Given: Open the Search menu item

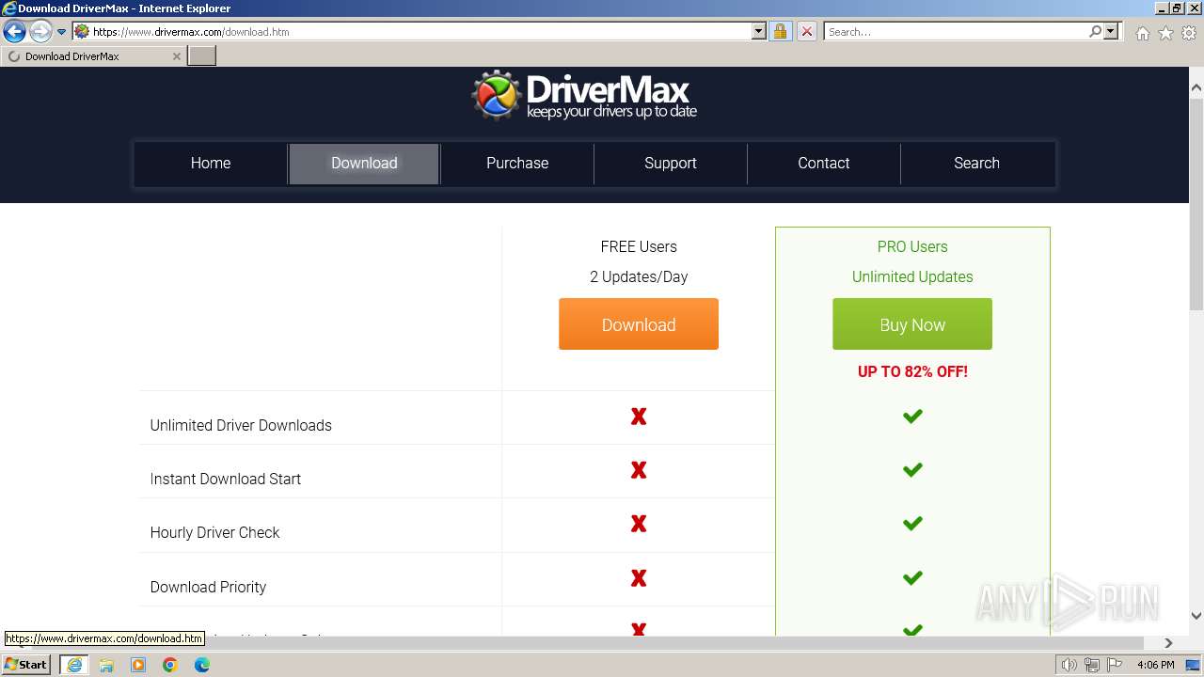Looking at the screenshot, I should point(976,164).
